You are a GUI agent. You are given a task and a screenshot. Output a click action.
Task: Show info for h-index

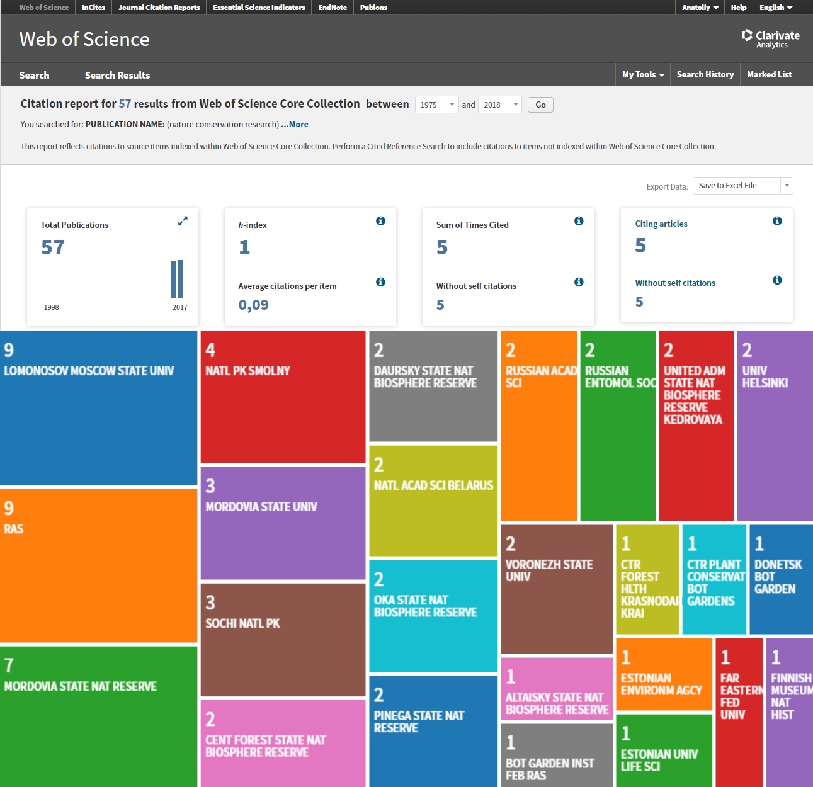(x=380, y=221)
